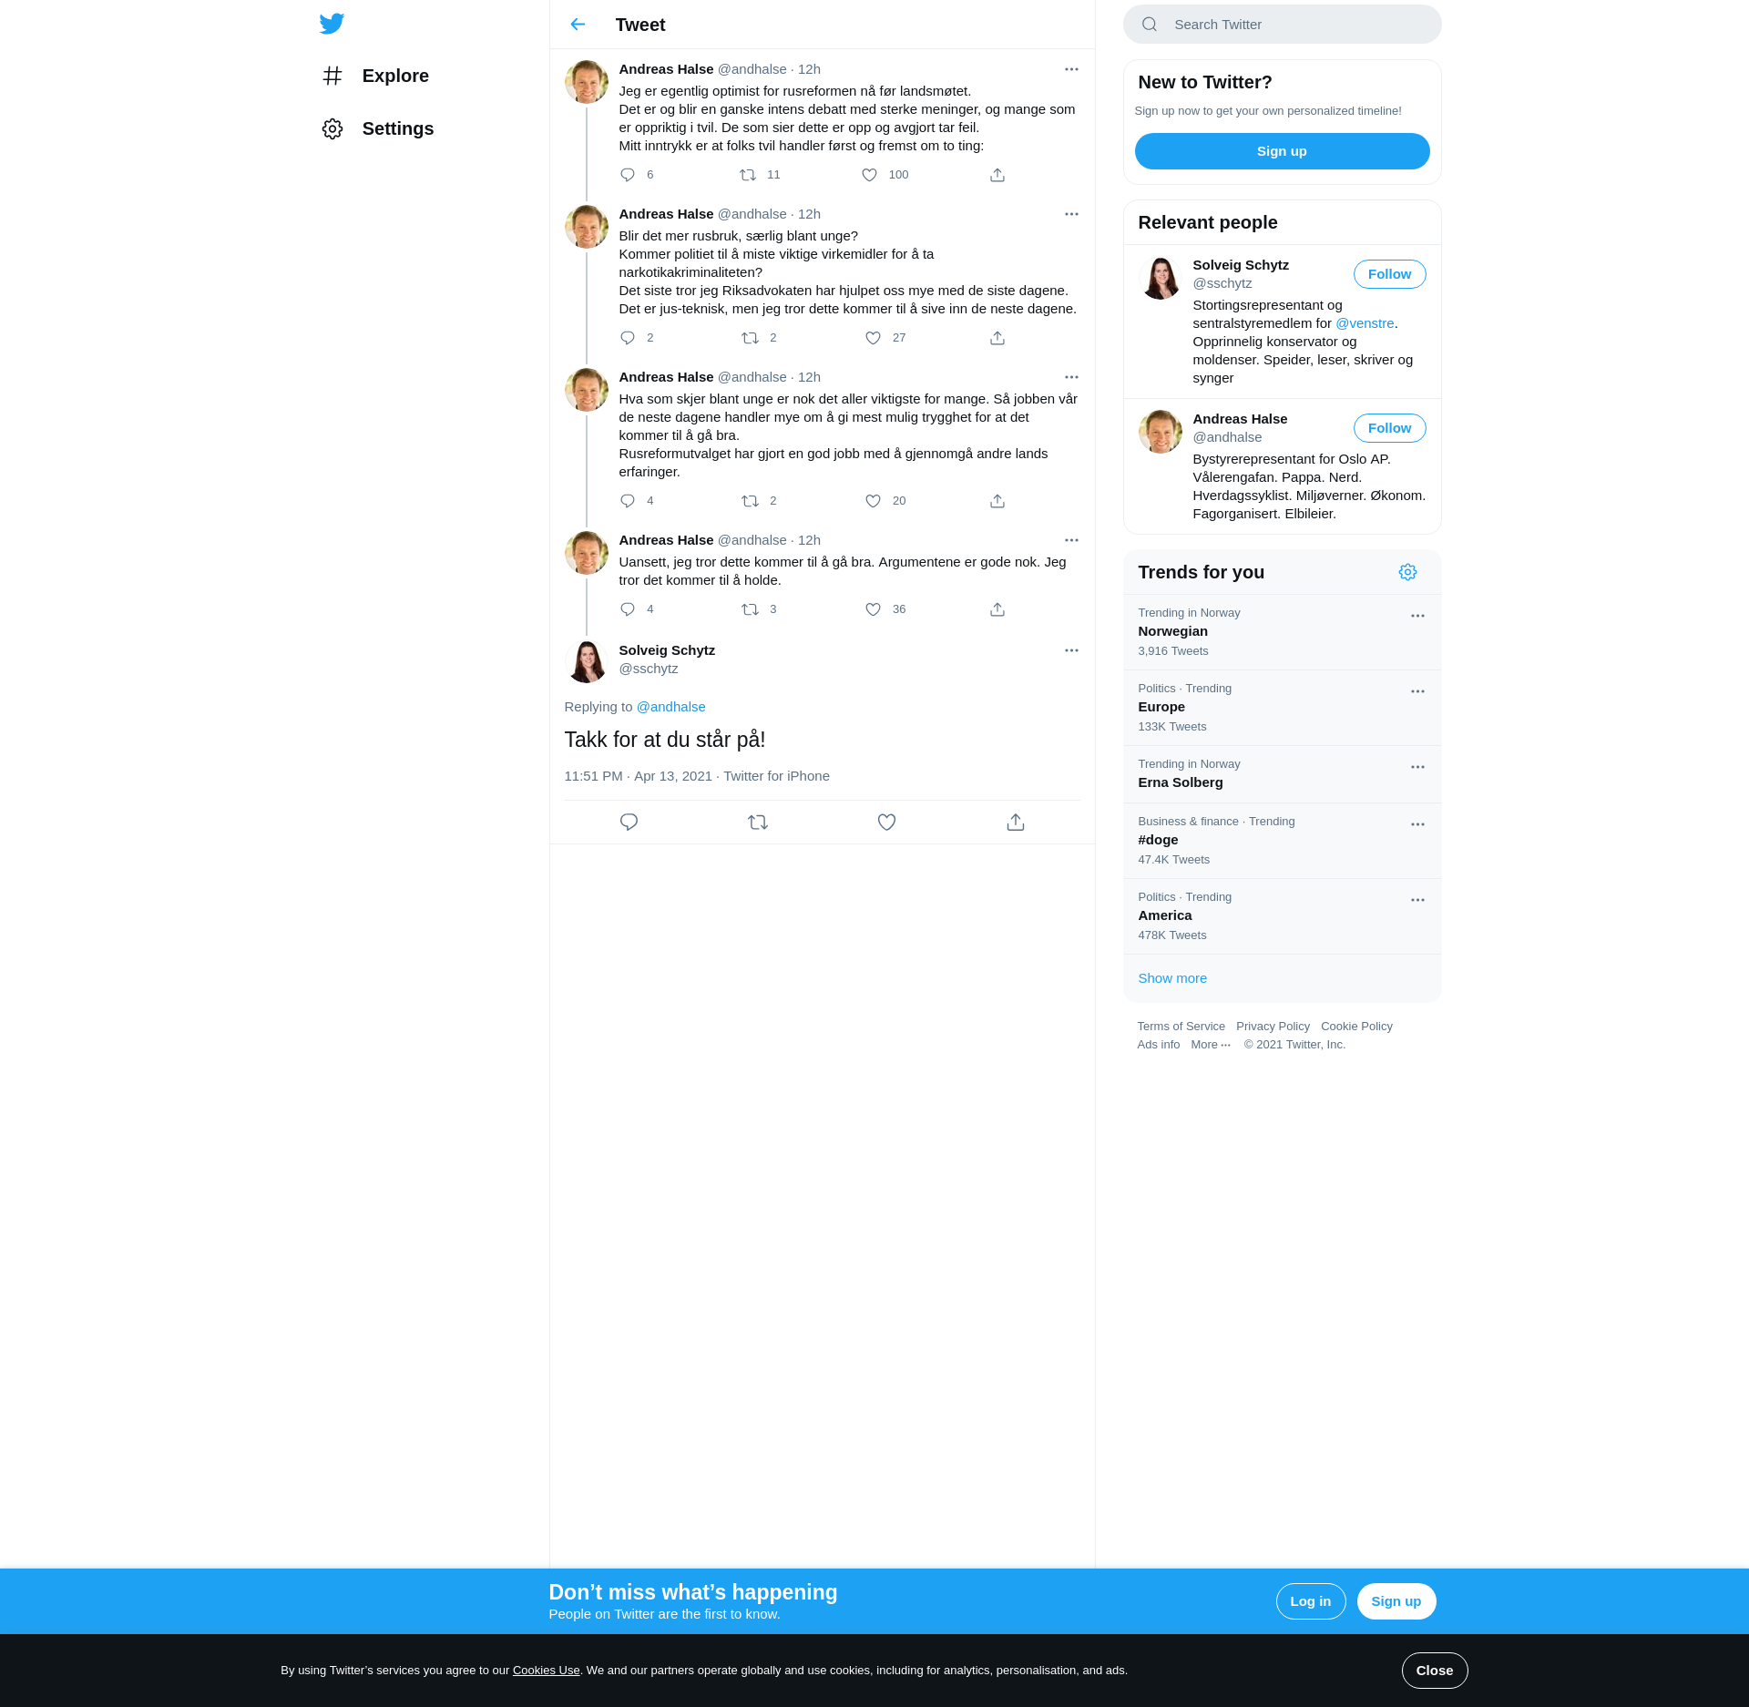Image resolution: width=1749 pixels, height=1707 pixels.
Task: Open Trends for you settings gear
Action: click(1407, 572)
